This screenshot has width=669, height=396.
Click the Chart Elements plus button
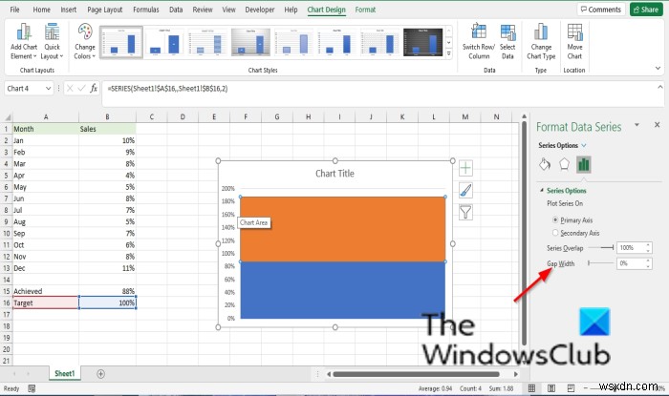pyautogui.click(x=465, y=168)
